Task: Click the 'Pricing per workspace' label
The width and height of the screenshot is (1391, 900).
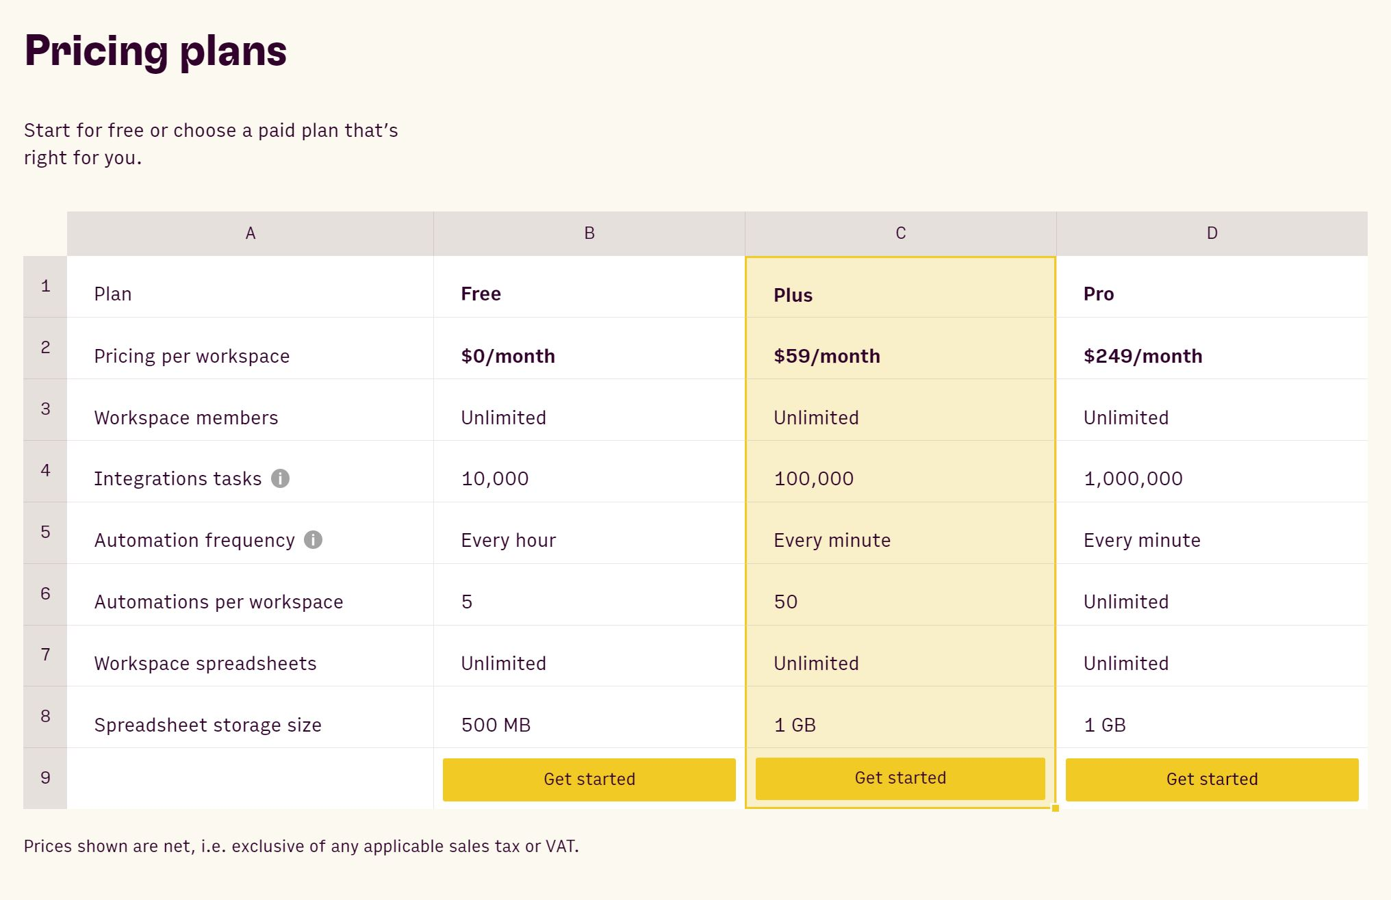Action: tap(192, 357)
